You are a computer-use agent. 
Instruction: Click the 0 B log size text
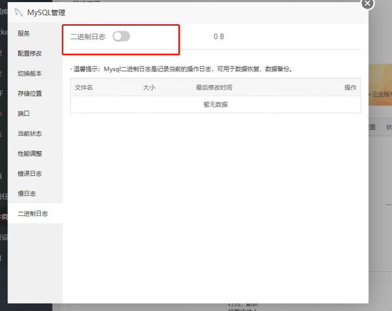[x=219, y=37]
